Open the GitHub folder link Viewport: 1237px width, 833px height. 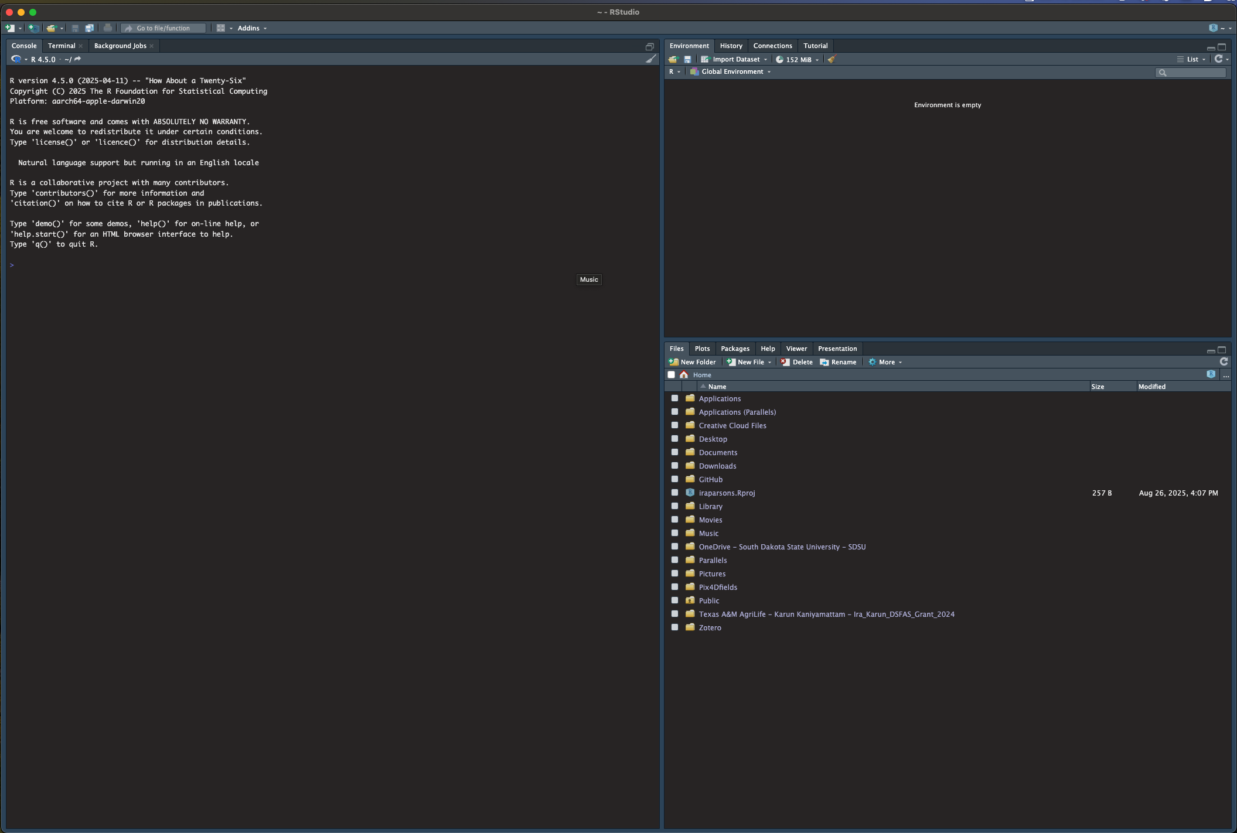(710, 479)
